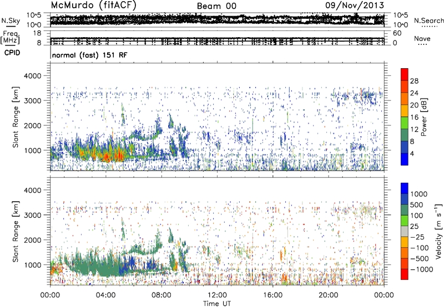Click the '2000' tick of the velocity panel

(32, 240)
